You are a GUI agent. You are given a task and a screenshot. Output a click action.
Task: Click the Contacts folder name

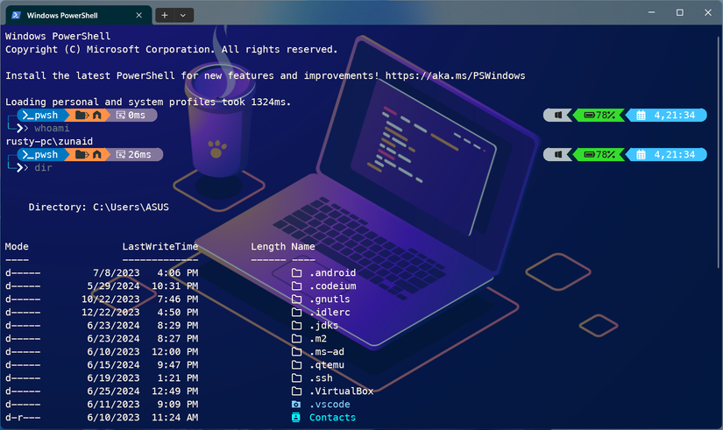[x=332, y=417]
